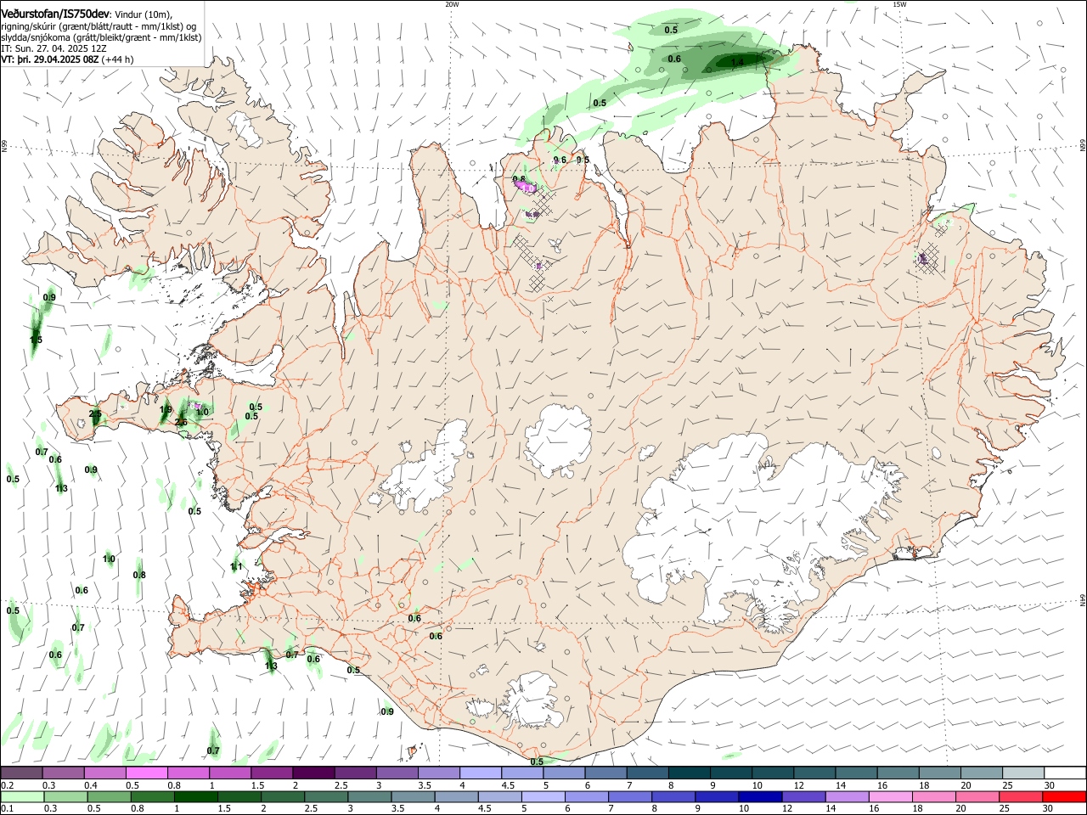
Task: Select the magenta 1 swatch in purple row
Action: (x=229, y=773)
